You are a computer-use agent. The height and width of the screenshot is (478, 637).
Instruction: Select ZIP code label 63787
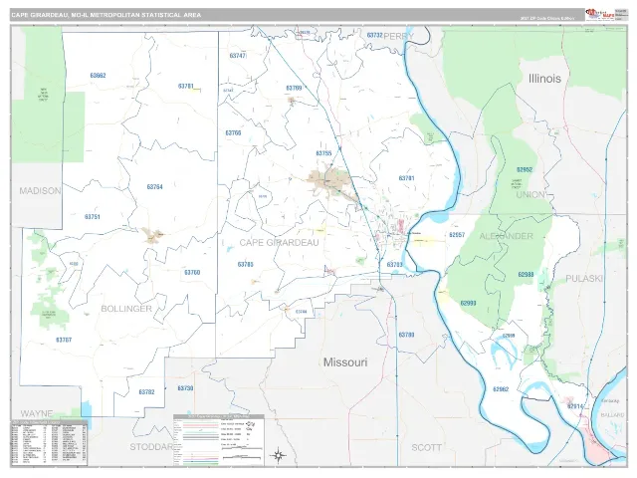pyautogui.click(x=64, y=340)
